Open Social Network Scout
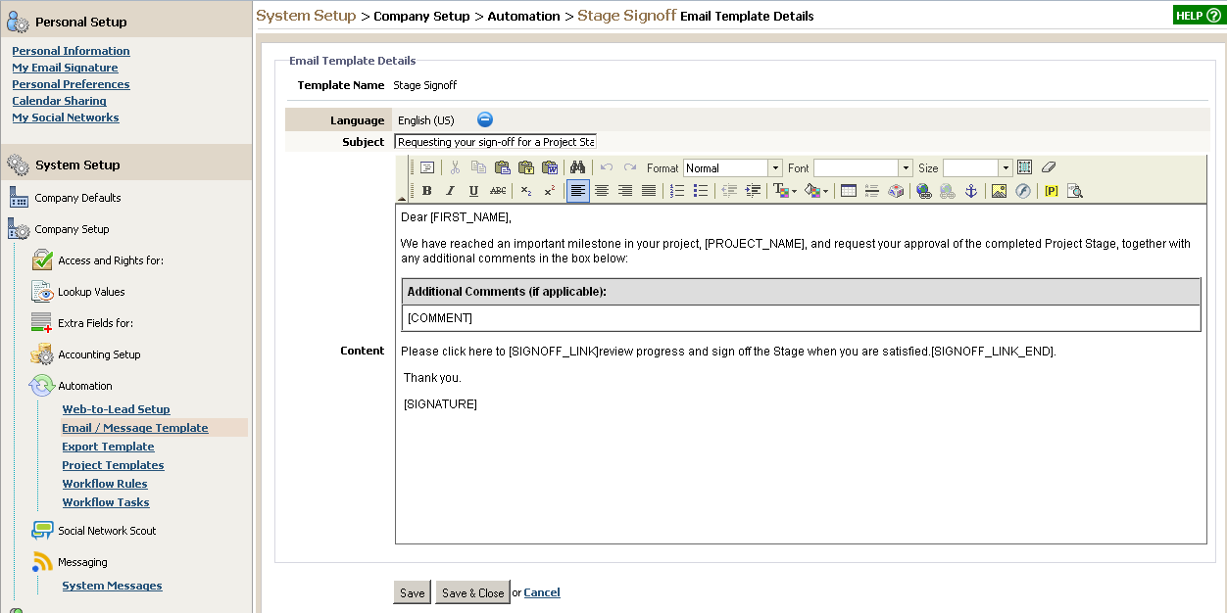This screenshot has height=613, width=1227. (x=107, y=531)
